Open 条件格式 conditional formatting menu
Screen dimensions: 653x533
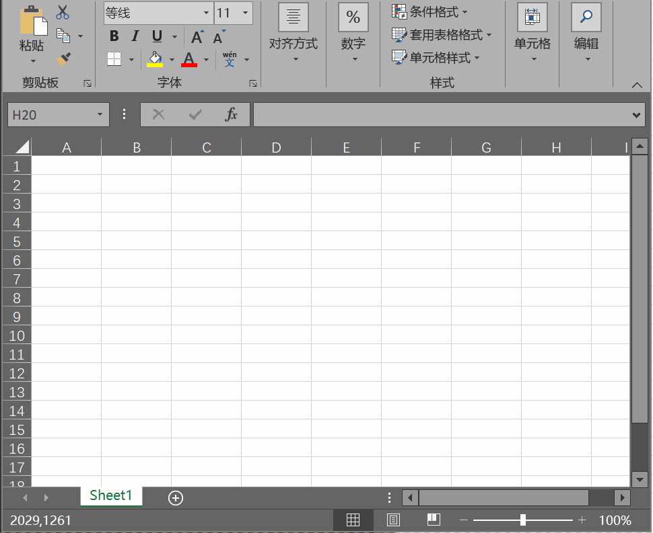click(x=429, y=11)
